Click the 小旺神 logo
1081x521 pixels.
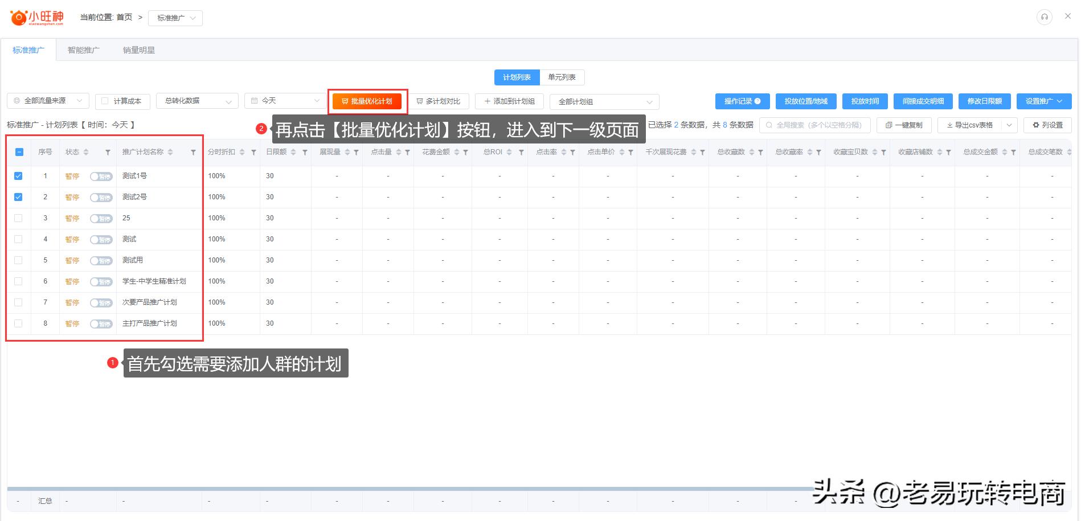click(38, 18)
